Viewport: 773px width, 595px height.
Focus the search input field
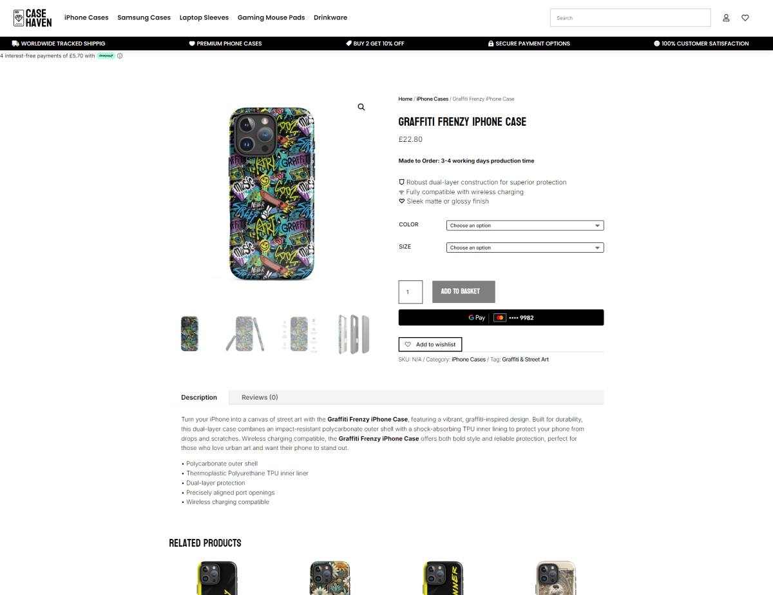point(630,18)
